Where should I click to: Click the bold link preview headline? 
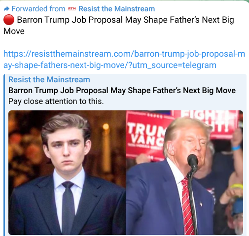(x=122, y=90)
